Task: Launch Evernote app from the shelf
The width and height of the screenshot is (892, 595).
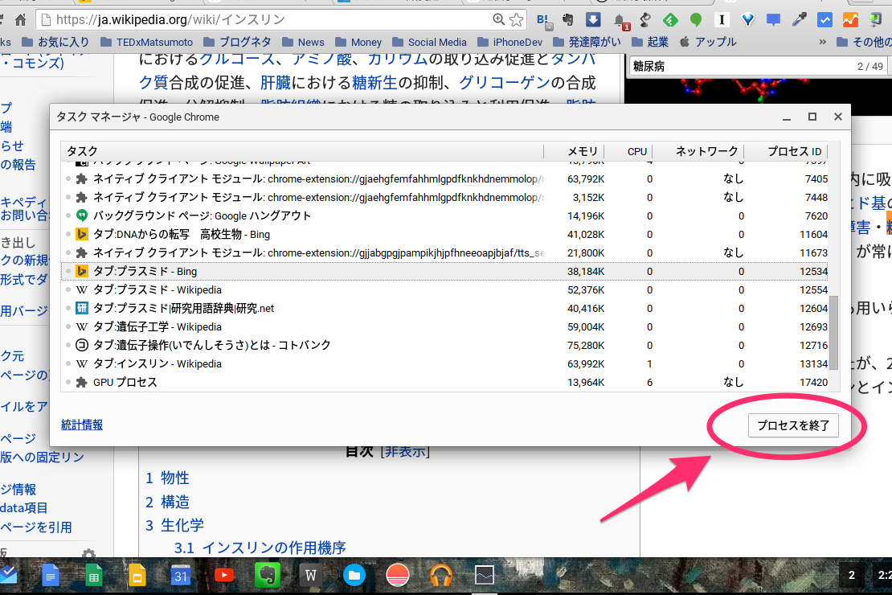Action: [267, 575]
